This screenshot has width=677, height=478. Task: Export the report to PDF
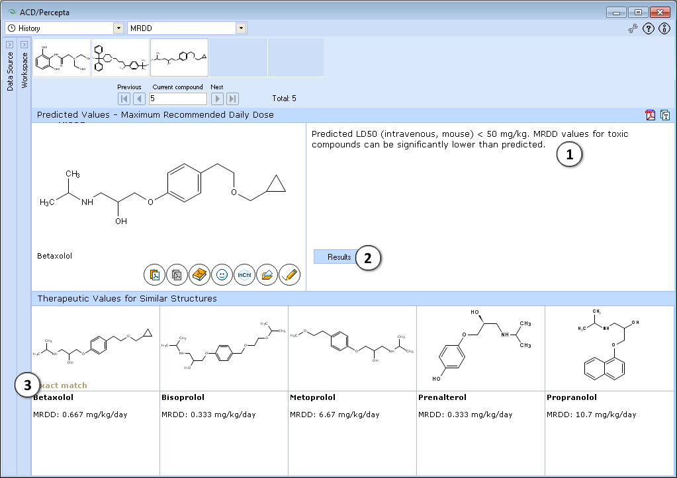pyautogui.click(x=651, y=115)
